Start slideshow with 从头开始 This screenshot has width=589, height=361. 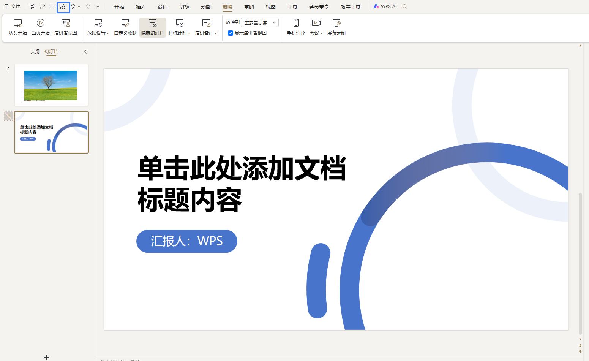pos(18,27)
